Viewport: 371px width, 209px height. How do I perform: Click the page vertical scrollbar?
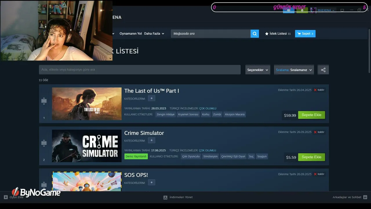point(369,51)
